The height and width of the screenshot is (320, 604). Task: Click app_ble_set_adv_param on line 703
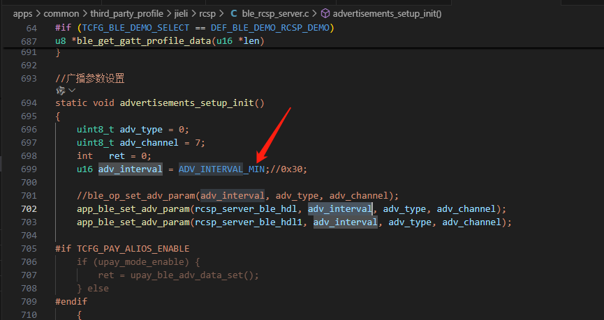pos(133,222)
